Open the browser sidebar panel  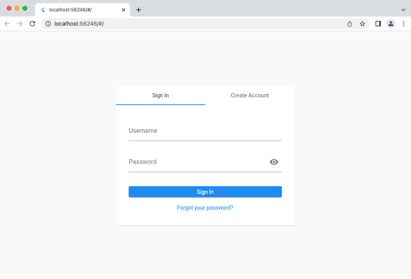pyautogui.click(x=377, y=24)
